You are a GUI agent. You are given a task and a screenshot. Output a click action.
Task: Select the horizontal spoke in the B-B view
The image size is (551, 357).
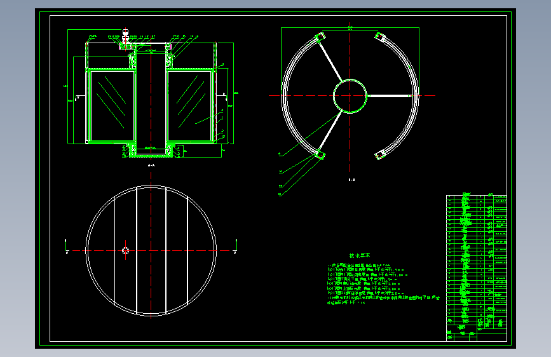[390, 95]
